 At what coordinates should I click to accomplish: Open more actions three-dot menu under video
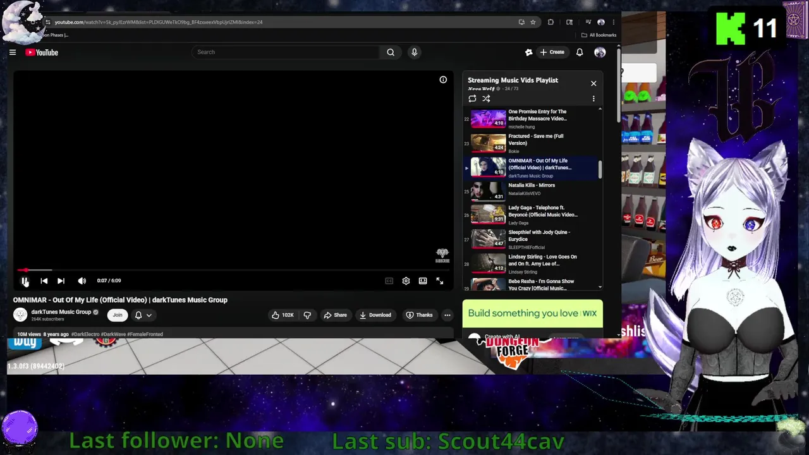pos(447,315)
